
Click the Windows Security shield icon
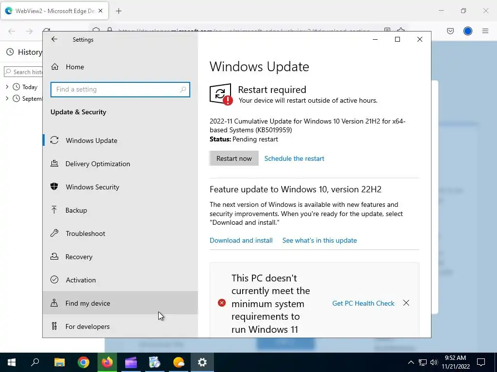click(54, 186)
